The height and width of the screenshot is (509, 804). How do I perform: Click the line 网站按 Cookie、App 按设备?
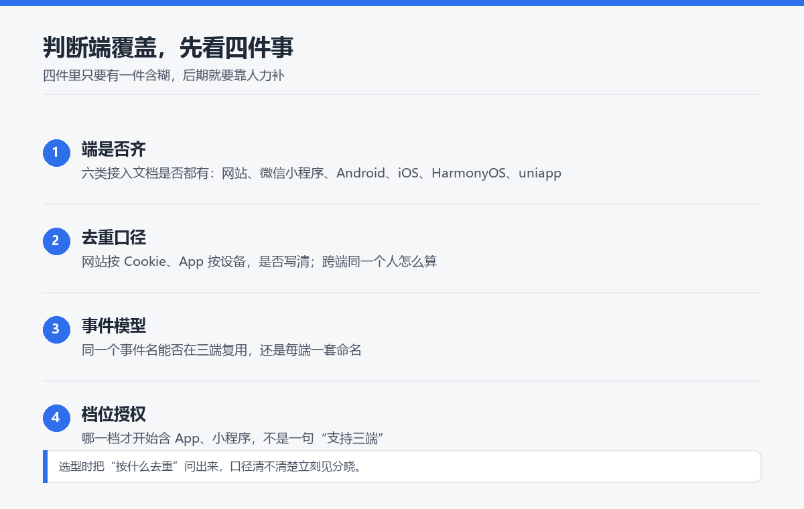click(259, 261)
